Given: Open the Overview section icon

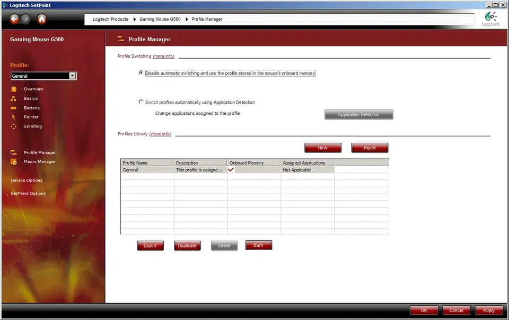Looking at the screenshot, I should point(14,89).
